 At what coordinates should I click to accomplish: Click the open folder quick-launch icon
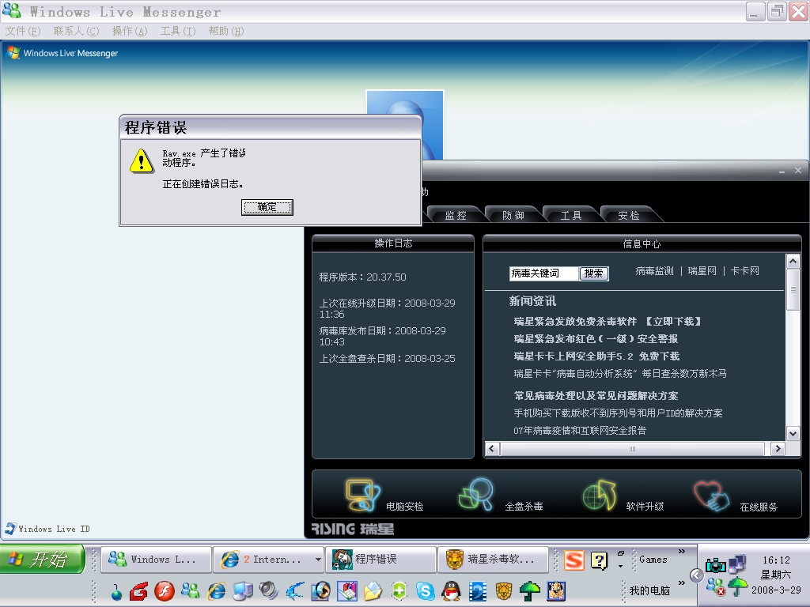[x=373, y=591]
